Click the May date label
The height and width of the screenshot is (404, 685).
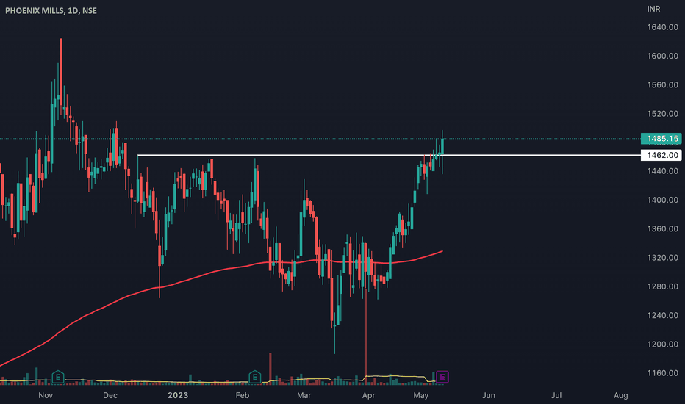pyautogui.click(x=420, y=395)
